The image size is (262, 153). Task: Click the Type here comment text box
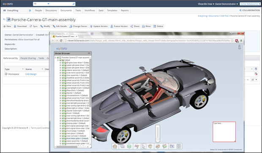[224, 132]
